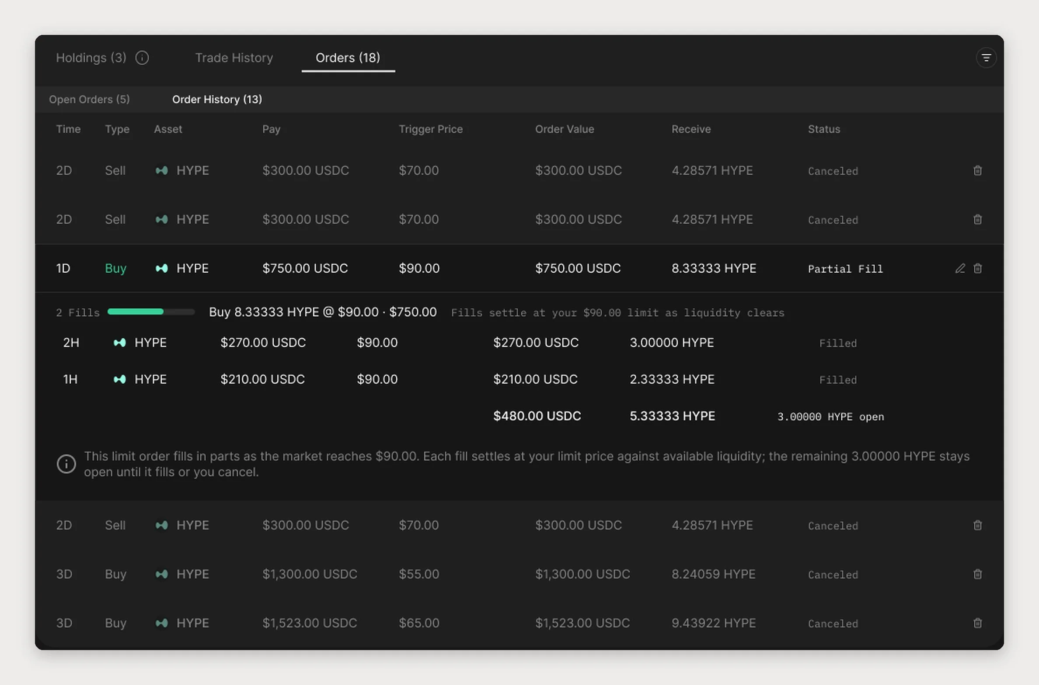Sort by the Type column header
The height and width of the screenshot is (685, 1039).
[x=117, y=129]
